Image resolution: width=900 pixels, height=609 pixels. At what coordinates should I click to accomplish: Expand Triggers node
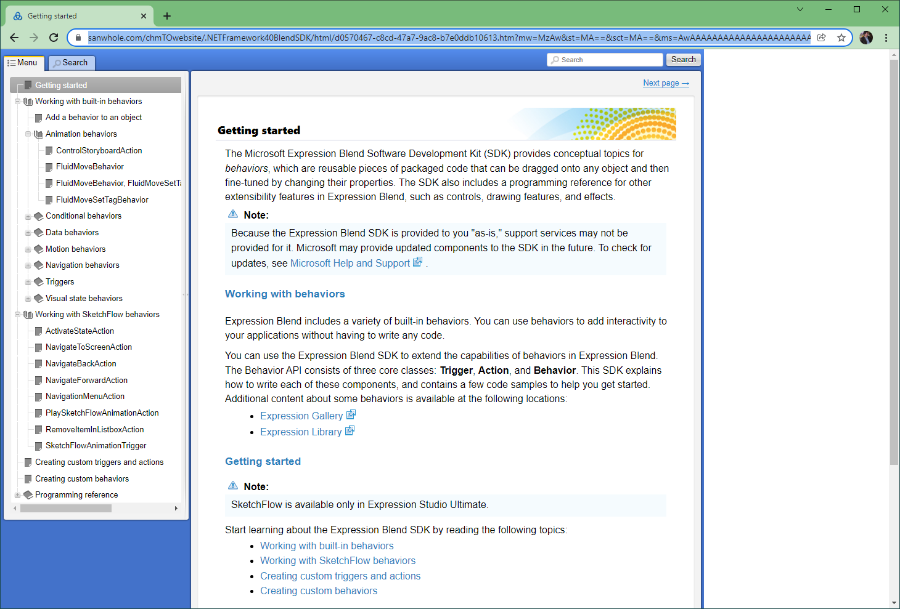click(x=28, y=283)
